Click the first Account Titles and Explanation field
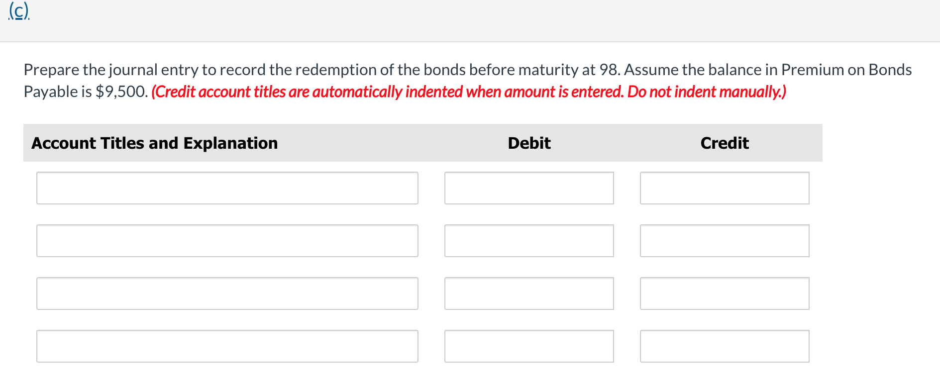This screenshot has width=940, height=390. pyautogui.click(x=227, y=188)
